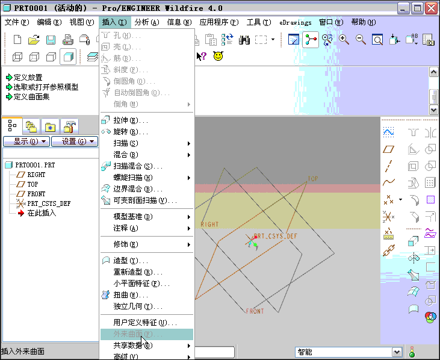440x360 pixels.
Task: Toggle Shading display mode
Action: (x=68, y=57)
